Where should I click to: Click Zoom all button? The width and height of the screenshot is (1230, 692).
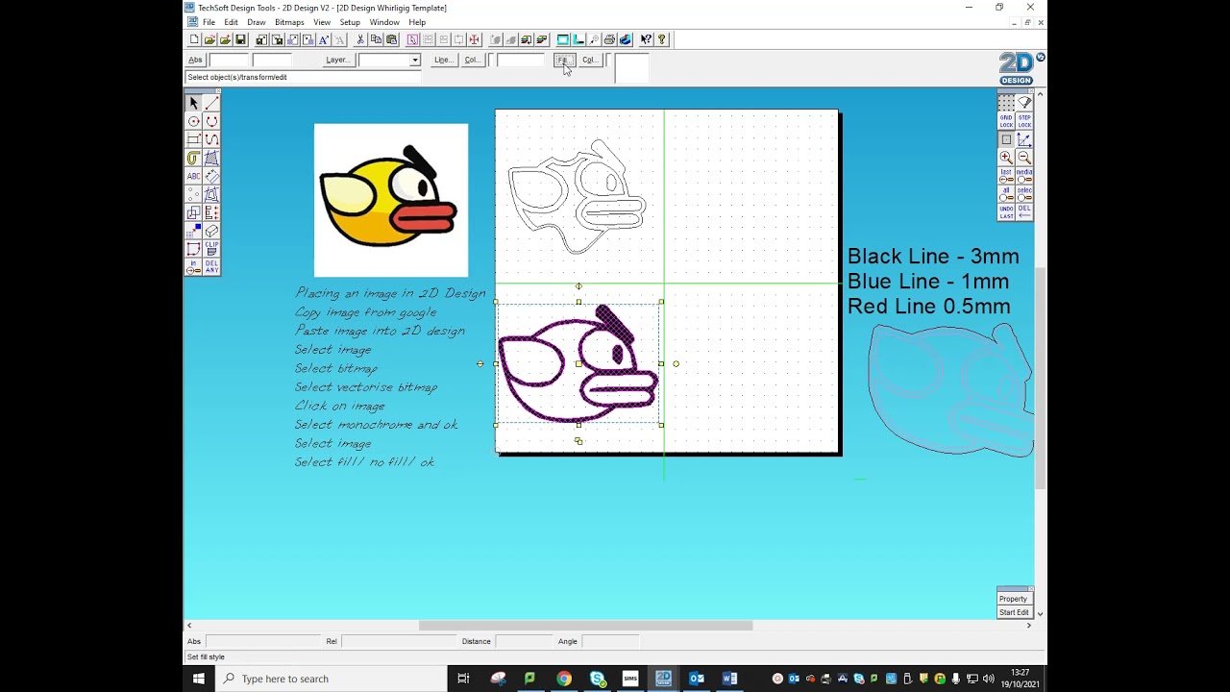pyautogui.click(x=1006, y=194)
